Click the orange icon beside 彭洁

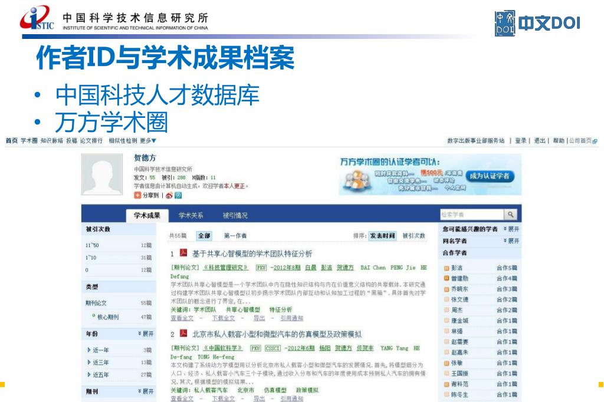coord(447,268)
